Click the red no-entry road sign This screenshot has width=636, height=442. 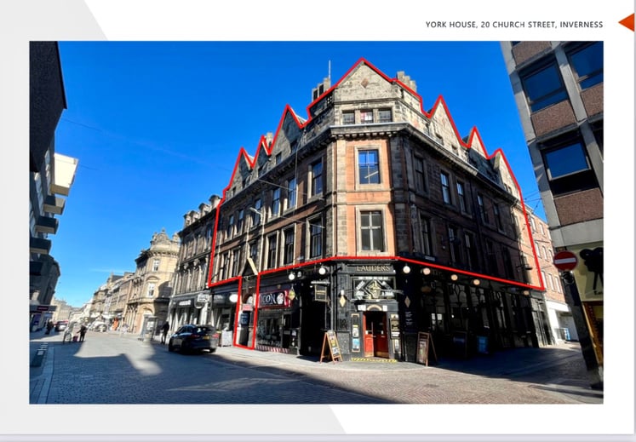pos(564,261)
